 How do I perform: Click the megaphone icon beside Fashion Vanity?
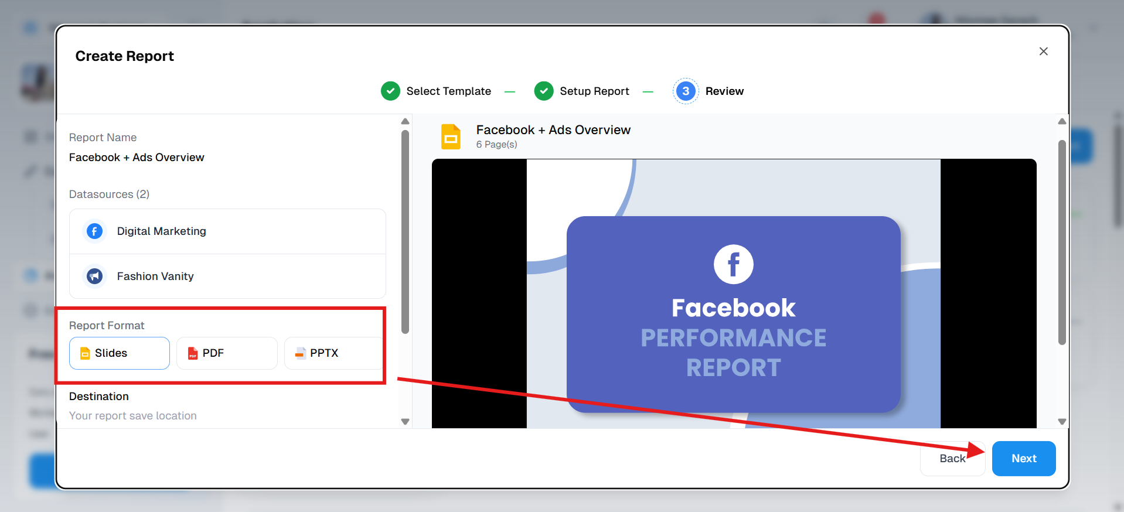tap(94, 276)
